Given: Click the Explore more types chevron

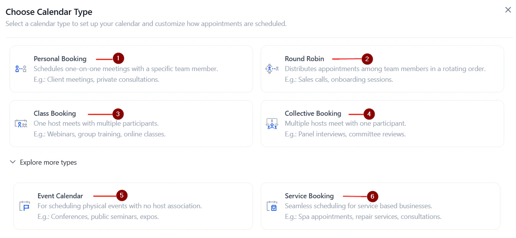Looking at the screenshot, I should [13, 162].
